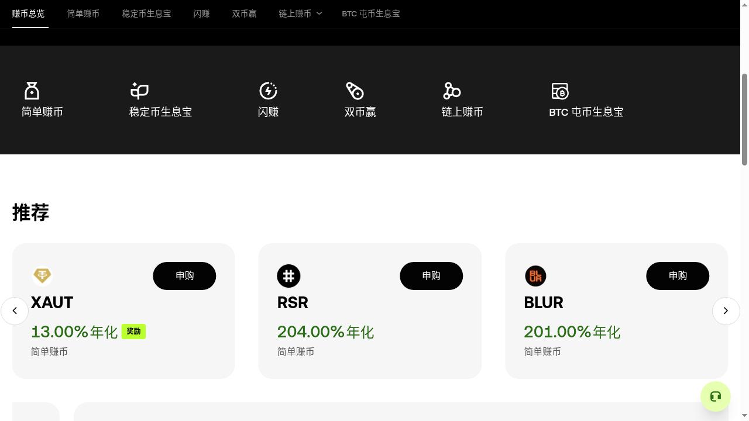Switch to the 闪赚 tab
Screen dimensions: 749x421
coord(202,13)
